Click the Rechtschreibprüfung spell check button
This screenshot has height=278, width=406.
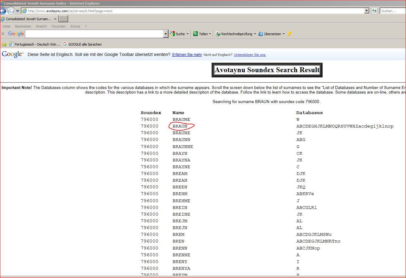click(x=234, y=34)
